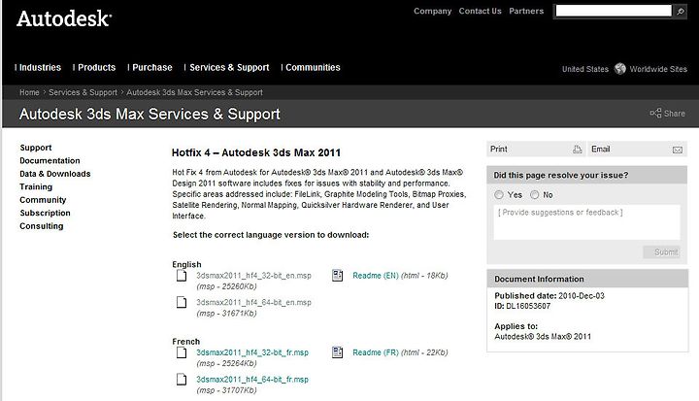Select the Yes radio button
Screen dimensions: 699x401
[x=499, y=195]
